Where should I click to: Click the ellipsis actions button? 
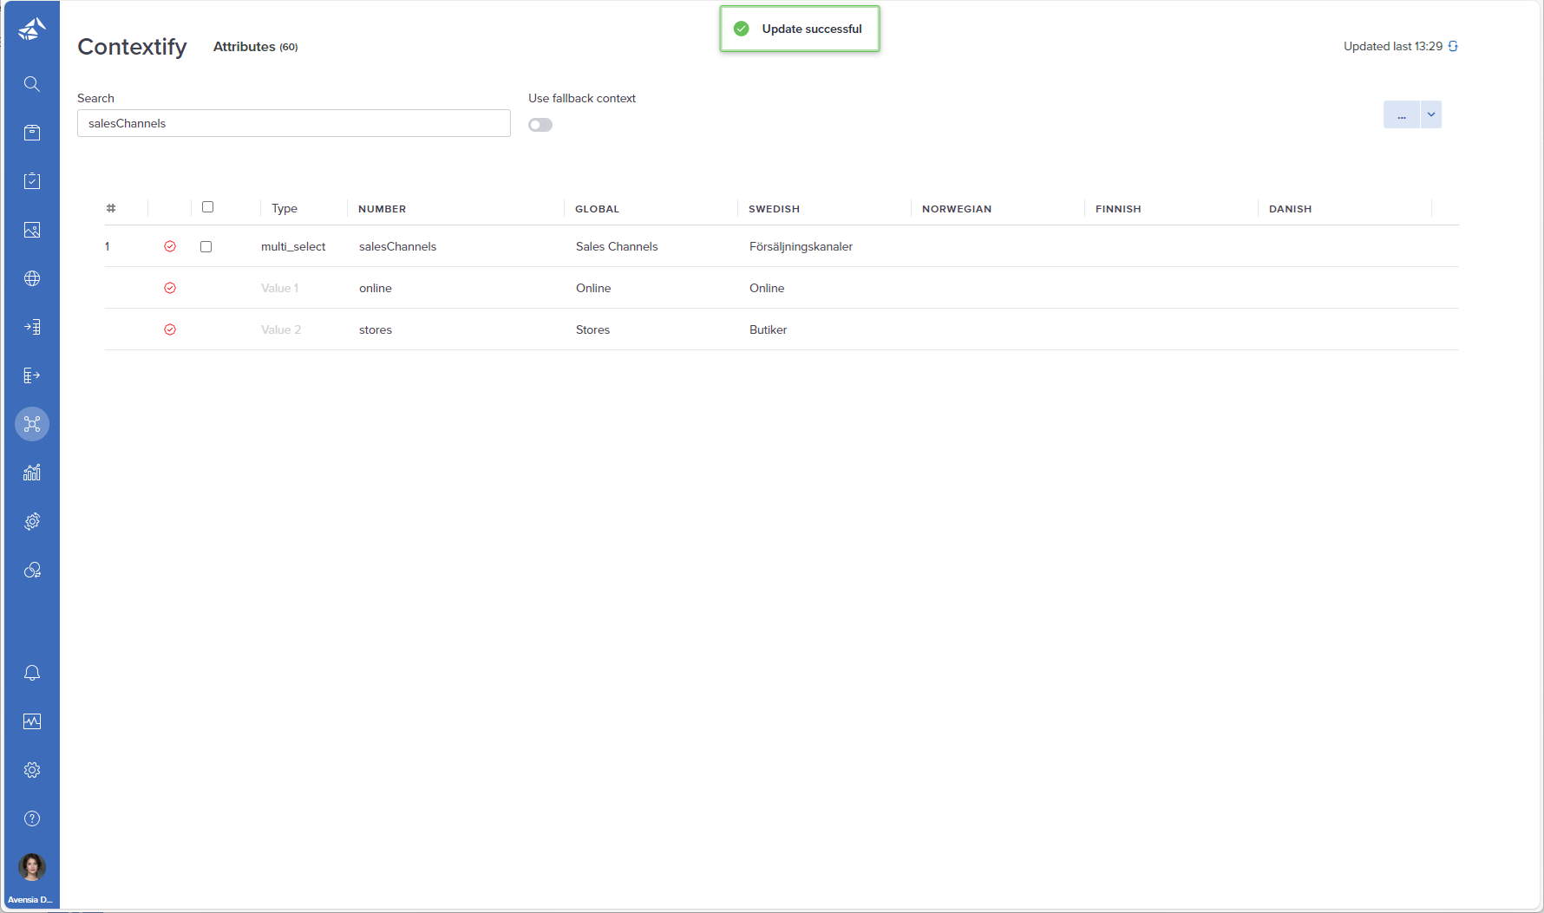click(x=1401, y=114)
